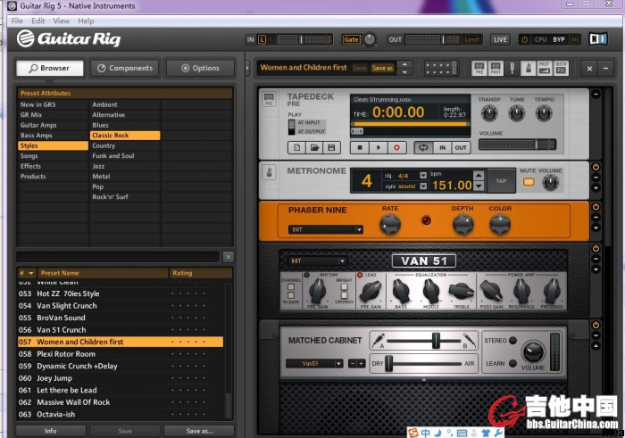Select preset 058 Plexi Rotor Room

pos(120,354)
